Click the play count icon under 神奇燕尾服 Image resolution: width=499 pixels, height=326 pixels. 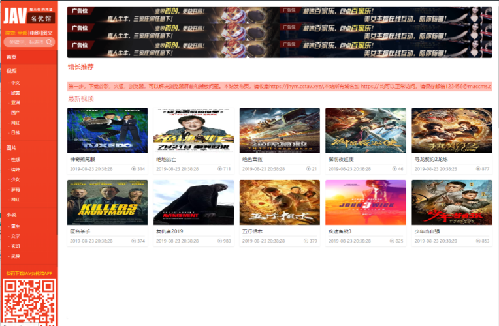tap(134, 169)
